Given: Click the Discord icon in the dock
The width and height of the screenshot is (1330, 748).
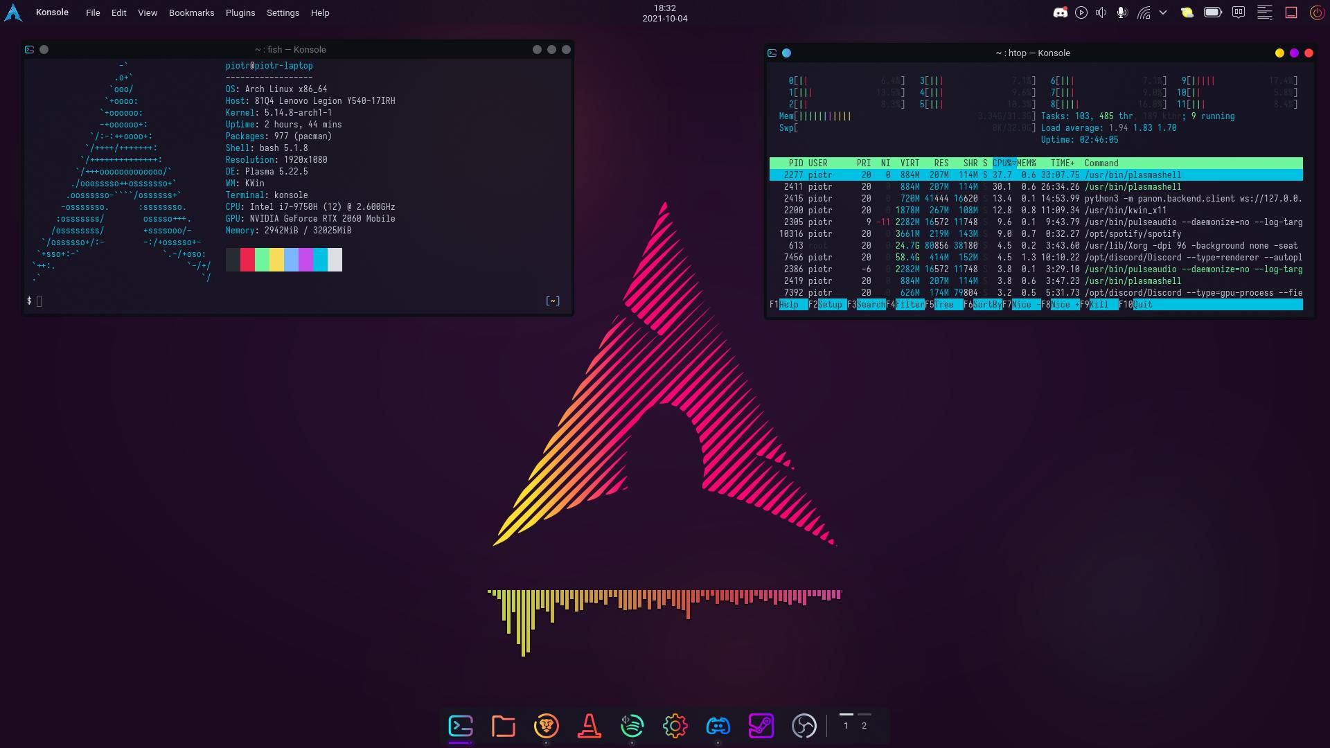Looking at the screenshot, I should (x=718, y=726).
